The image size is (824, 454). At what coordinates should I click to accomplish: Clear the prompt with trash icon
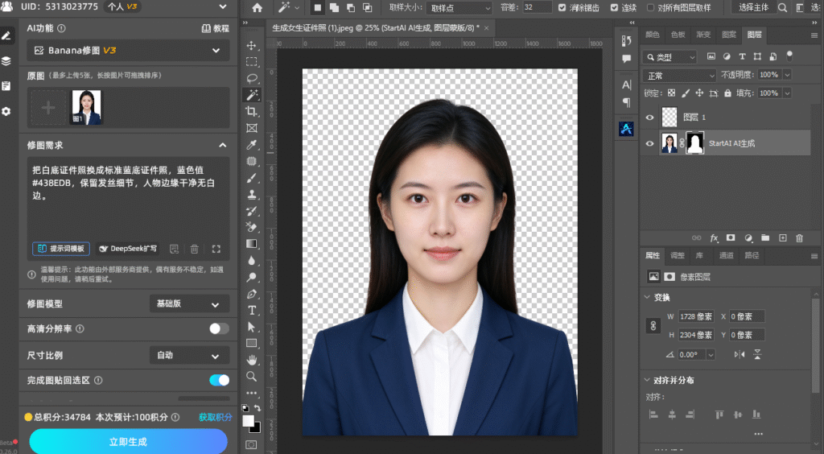click(195, 249)
